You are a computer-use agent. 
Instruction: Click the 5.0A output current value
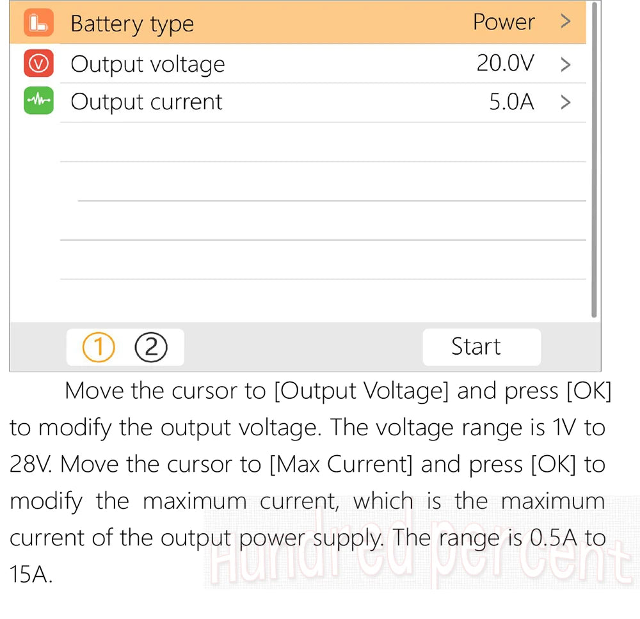(511, 102)
